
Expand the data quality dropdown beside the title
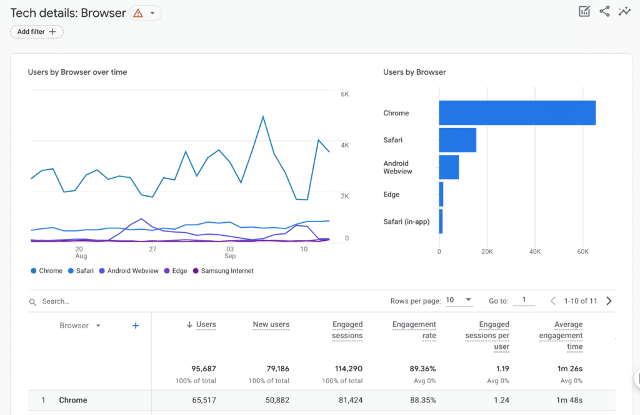click(152, 12)
